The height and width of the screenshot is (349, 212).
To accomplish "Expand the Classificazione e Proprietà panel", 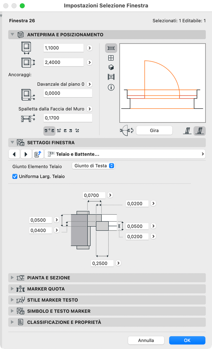I will coord(12,322).
